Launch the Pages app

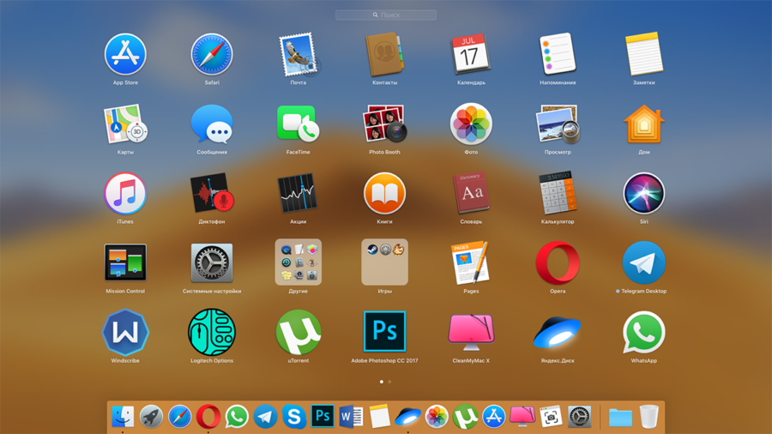pyautogui.click(x=470, y=263)
